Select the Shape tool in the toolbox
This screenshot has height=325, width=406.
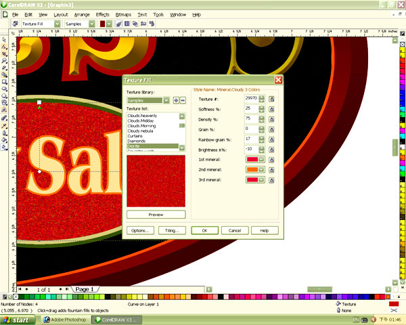[x=4, y=47]
